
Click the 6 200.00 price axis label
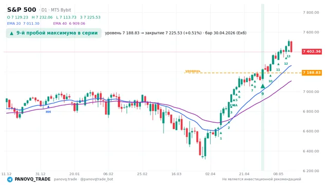[x=310, y=171]
